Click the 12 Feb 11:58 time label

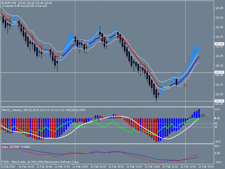(134, 167)
